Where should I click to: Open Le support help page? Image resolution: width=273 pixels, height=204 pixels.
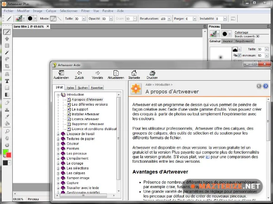pyautogui.click(x=80, y=109)
